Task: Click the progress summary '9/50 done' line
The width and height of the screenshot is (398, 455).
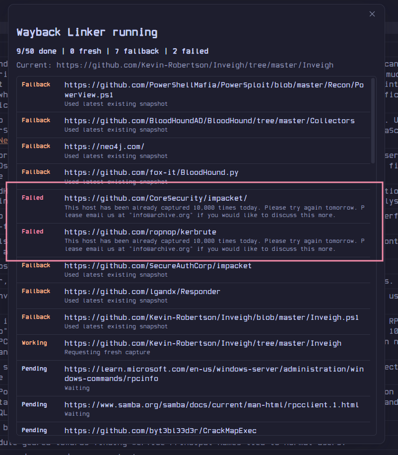Action: [113, 51]
